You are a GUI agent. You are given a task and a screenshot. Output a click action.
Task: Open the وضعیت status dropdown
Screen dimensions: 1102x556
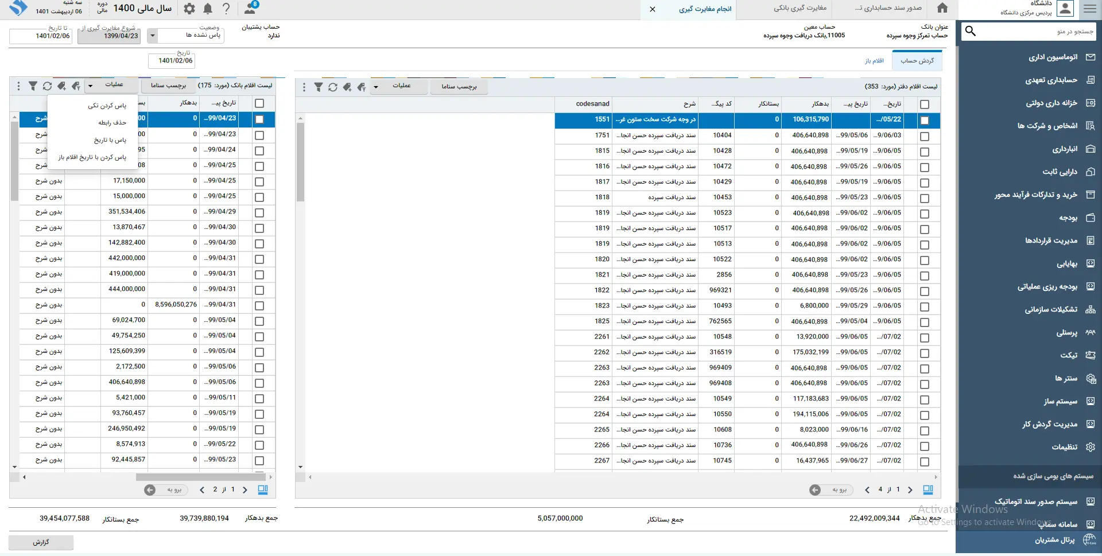(x=153, y=36)
